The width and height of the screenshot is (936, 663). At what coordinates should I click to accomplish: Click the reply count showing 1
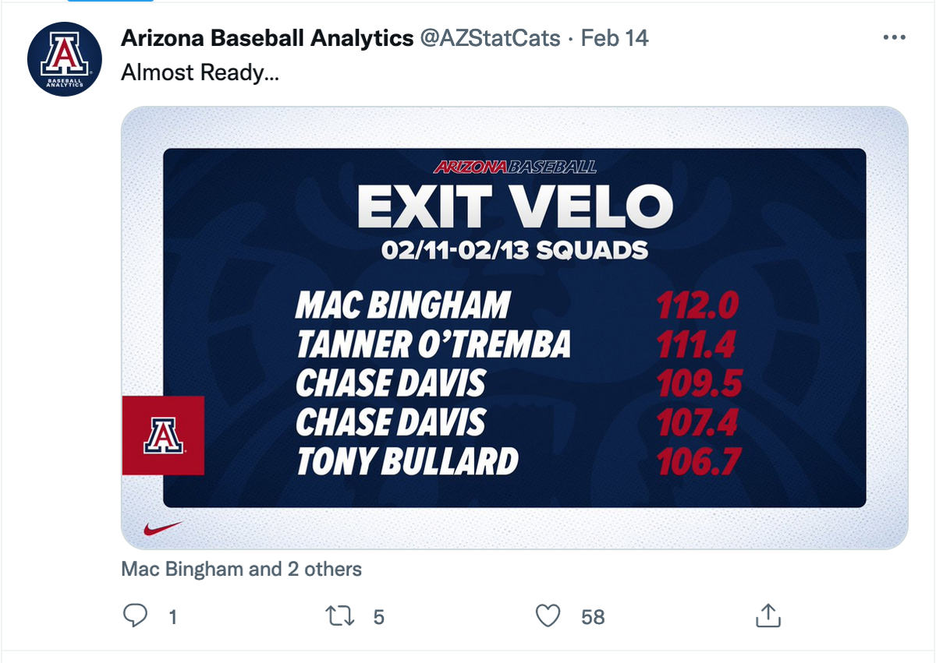tap(172, 616)
